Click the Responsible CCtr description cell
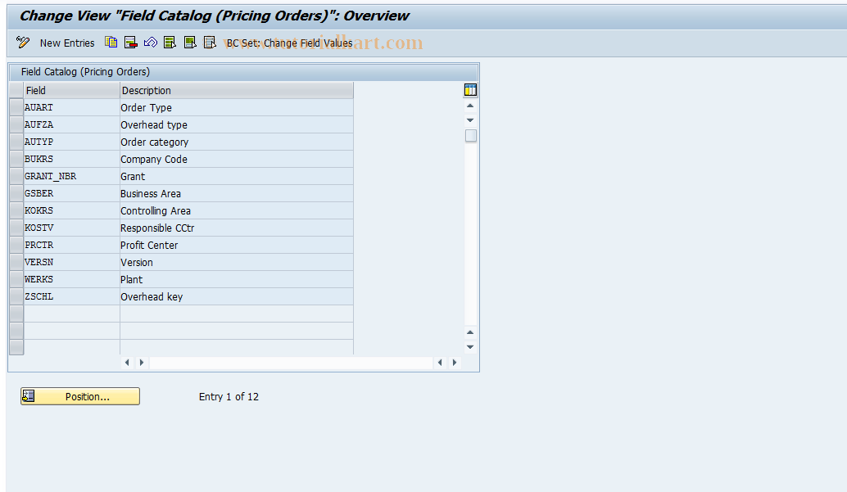This screenshot has width=847, height=492. pyautogui.click(x=237, y=228)
